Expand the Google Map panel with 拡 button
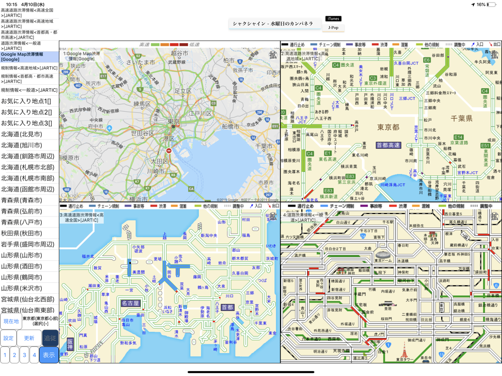502x376 pixels. coord(273,55)
